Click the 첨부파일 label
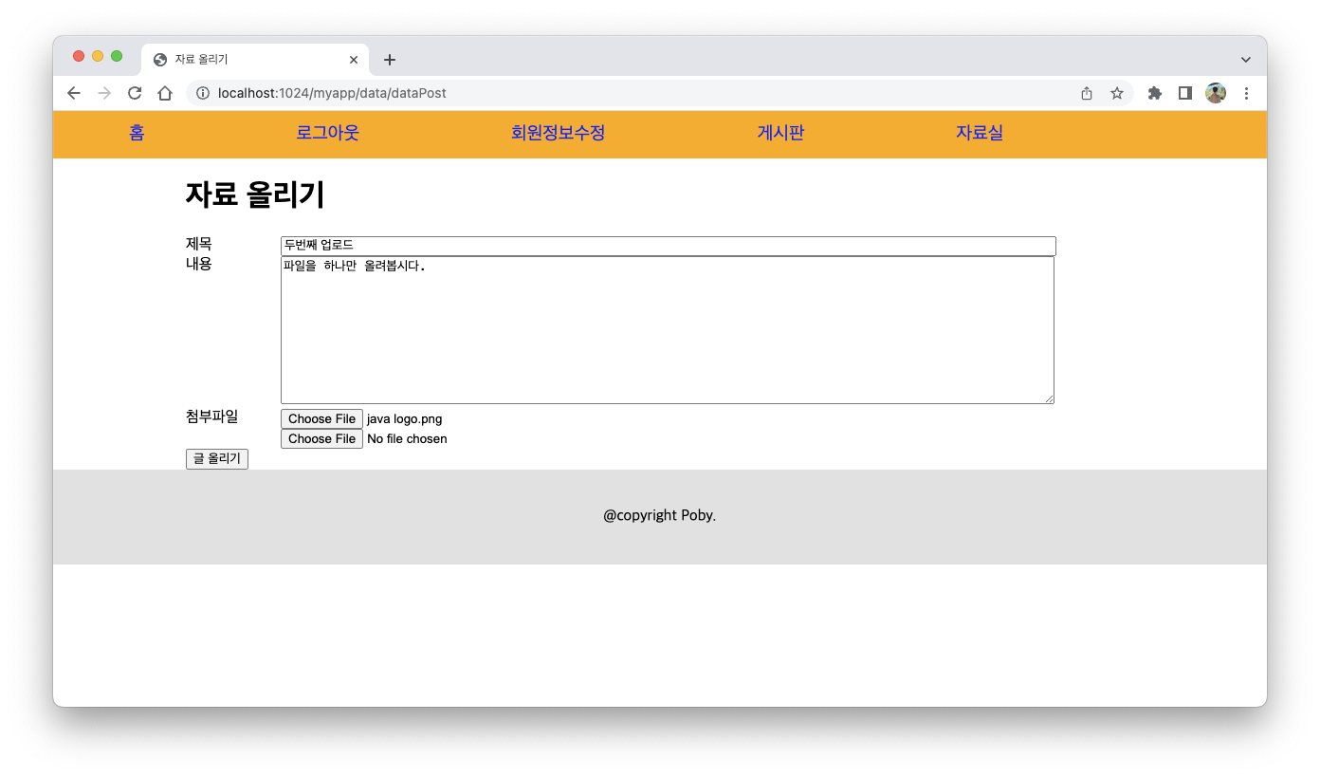The height and width of the screenshot is (777, 1320). [x=212, y=416]
